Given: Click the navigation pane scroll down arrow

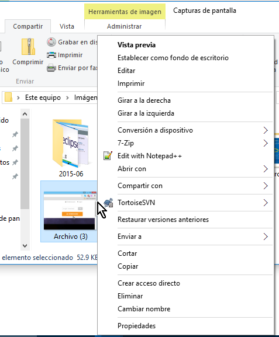Looking at the screenshot, I should pos(25,246).
